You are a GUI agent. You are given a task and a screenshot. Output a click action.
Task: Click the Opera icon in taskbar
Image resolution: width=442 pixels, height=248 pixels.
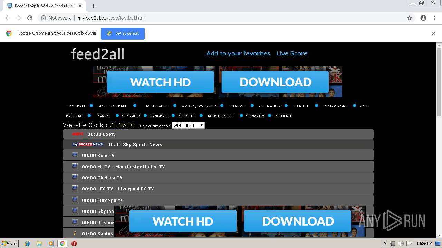(74, 244)
